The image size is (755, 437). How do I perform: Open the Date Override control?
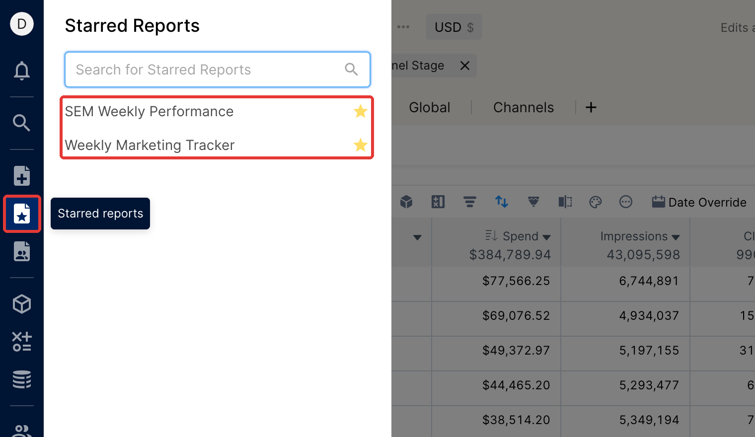699,202
